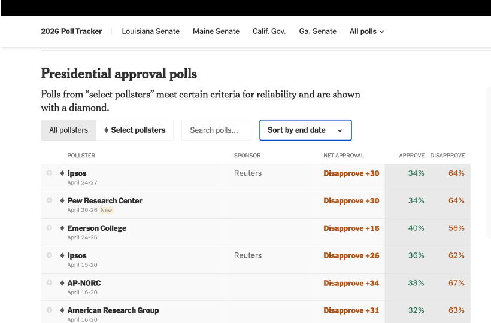
Task: Click the Presidential approval polls heading
Action: click(119, 74)
